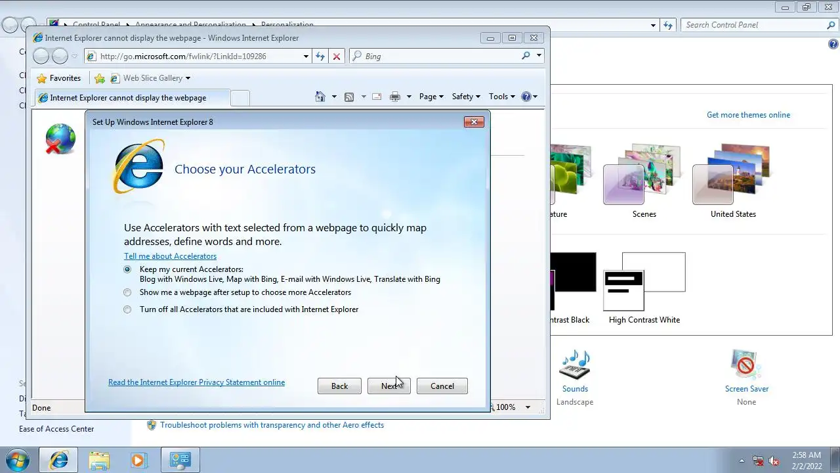Click the Internet Explorer forward arrow button

60,56
